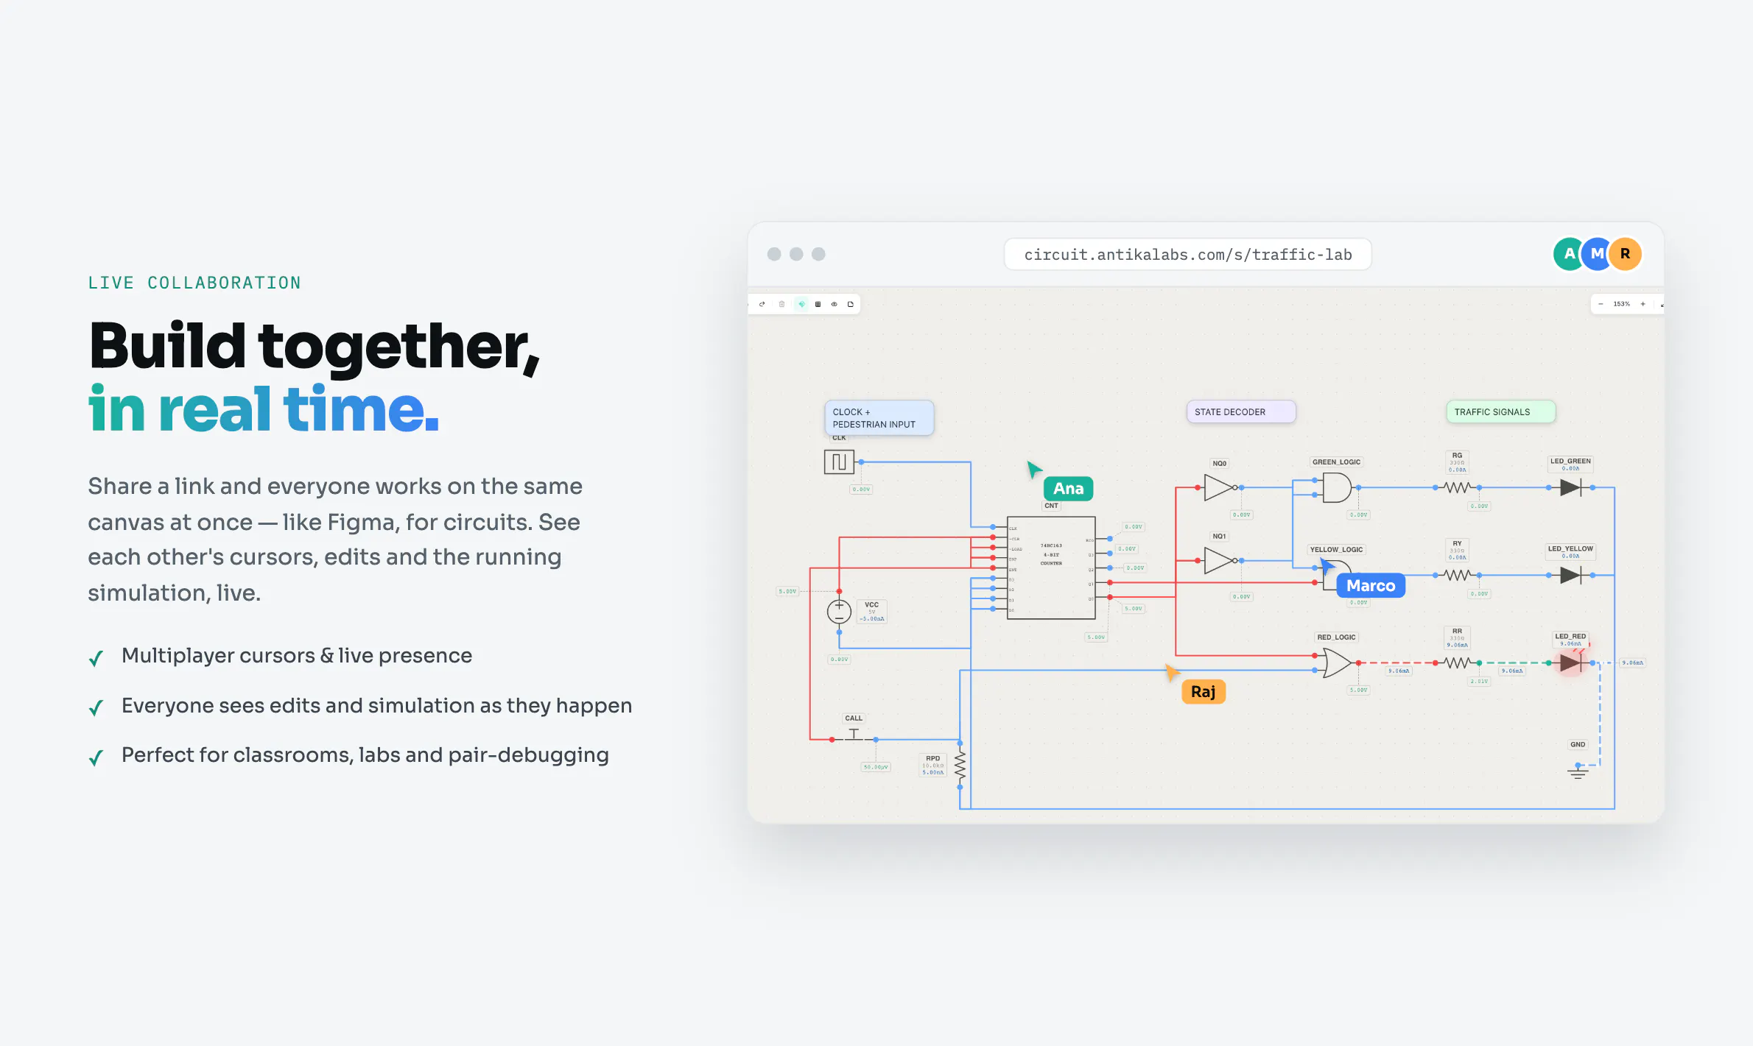
Task: Click the CNT label above the counter
Action: (x=1051, y=506)
